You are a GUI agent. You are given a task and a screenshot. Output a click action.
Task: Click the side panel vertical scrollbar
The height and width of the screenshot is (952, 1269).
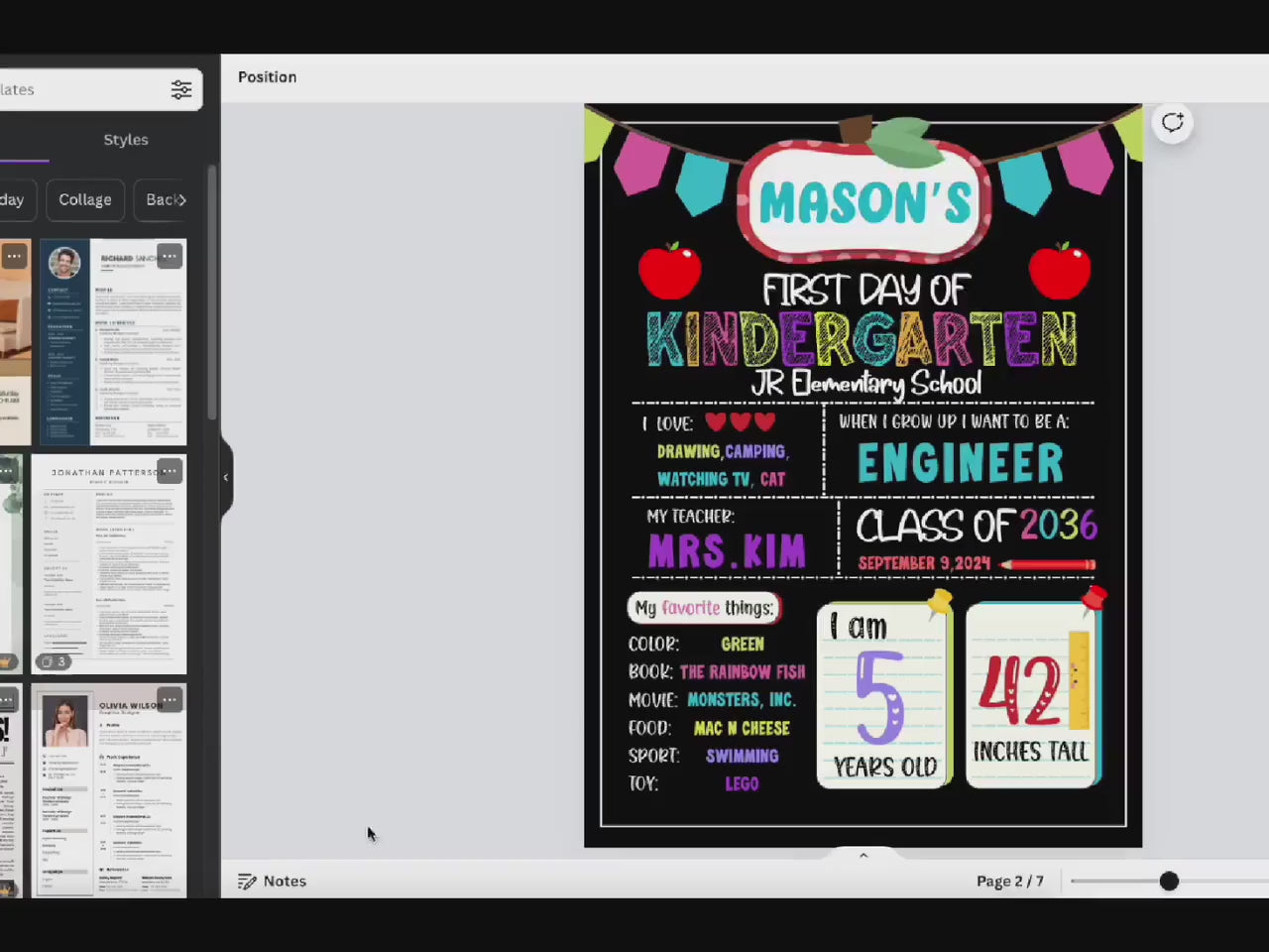tap(211, 293)
